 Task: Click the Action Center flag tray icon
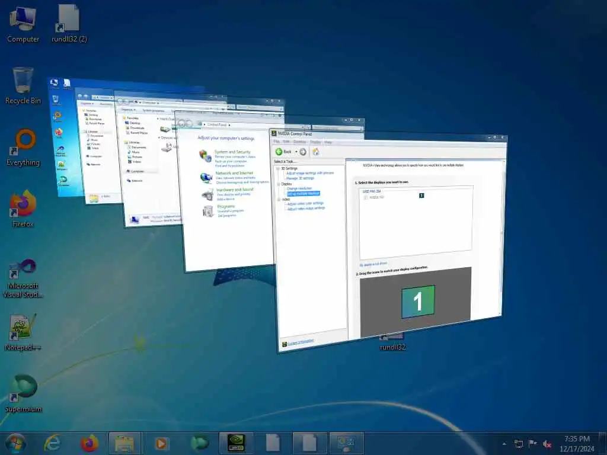[533, 443]
